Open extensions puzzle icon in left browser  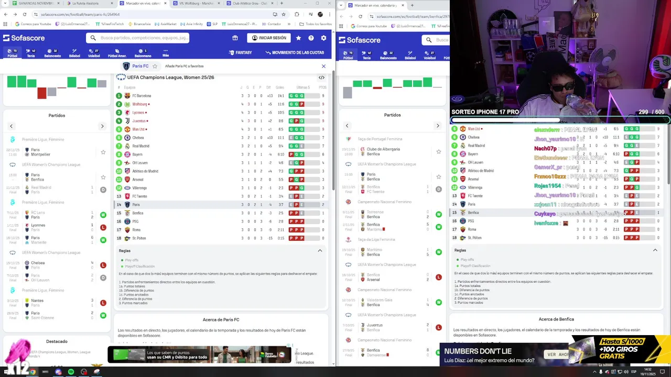point(297,14)
